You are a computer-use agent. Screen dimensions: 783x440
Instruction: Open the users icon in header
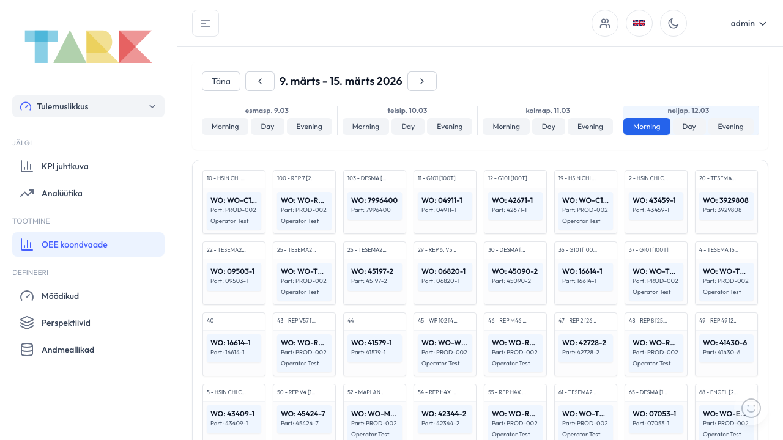[x=605, y=23]
